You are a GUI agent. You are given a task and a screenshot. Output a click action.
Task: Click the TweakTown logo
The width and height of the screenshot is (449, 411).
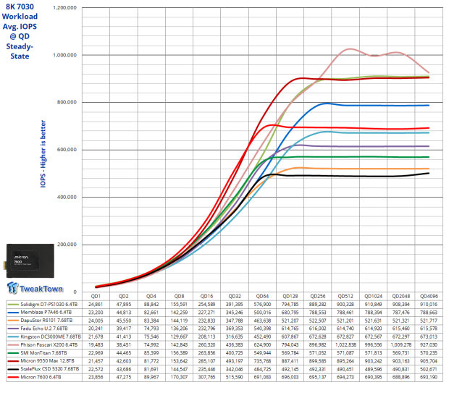tap(35, 288)
